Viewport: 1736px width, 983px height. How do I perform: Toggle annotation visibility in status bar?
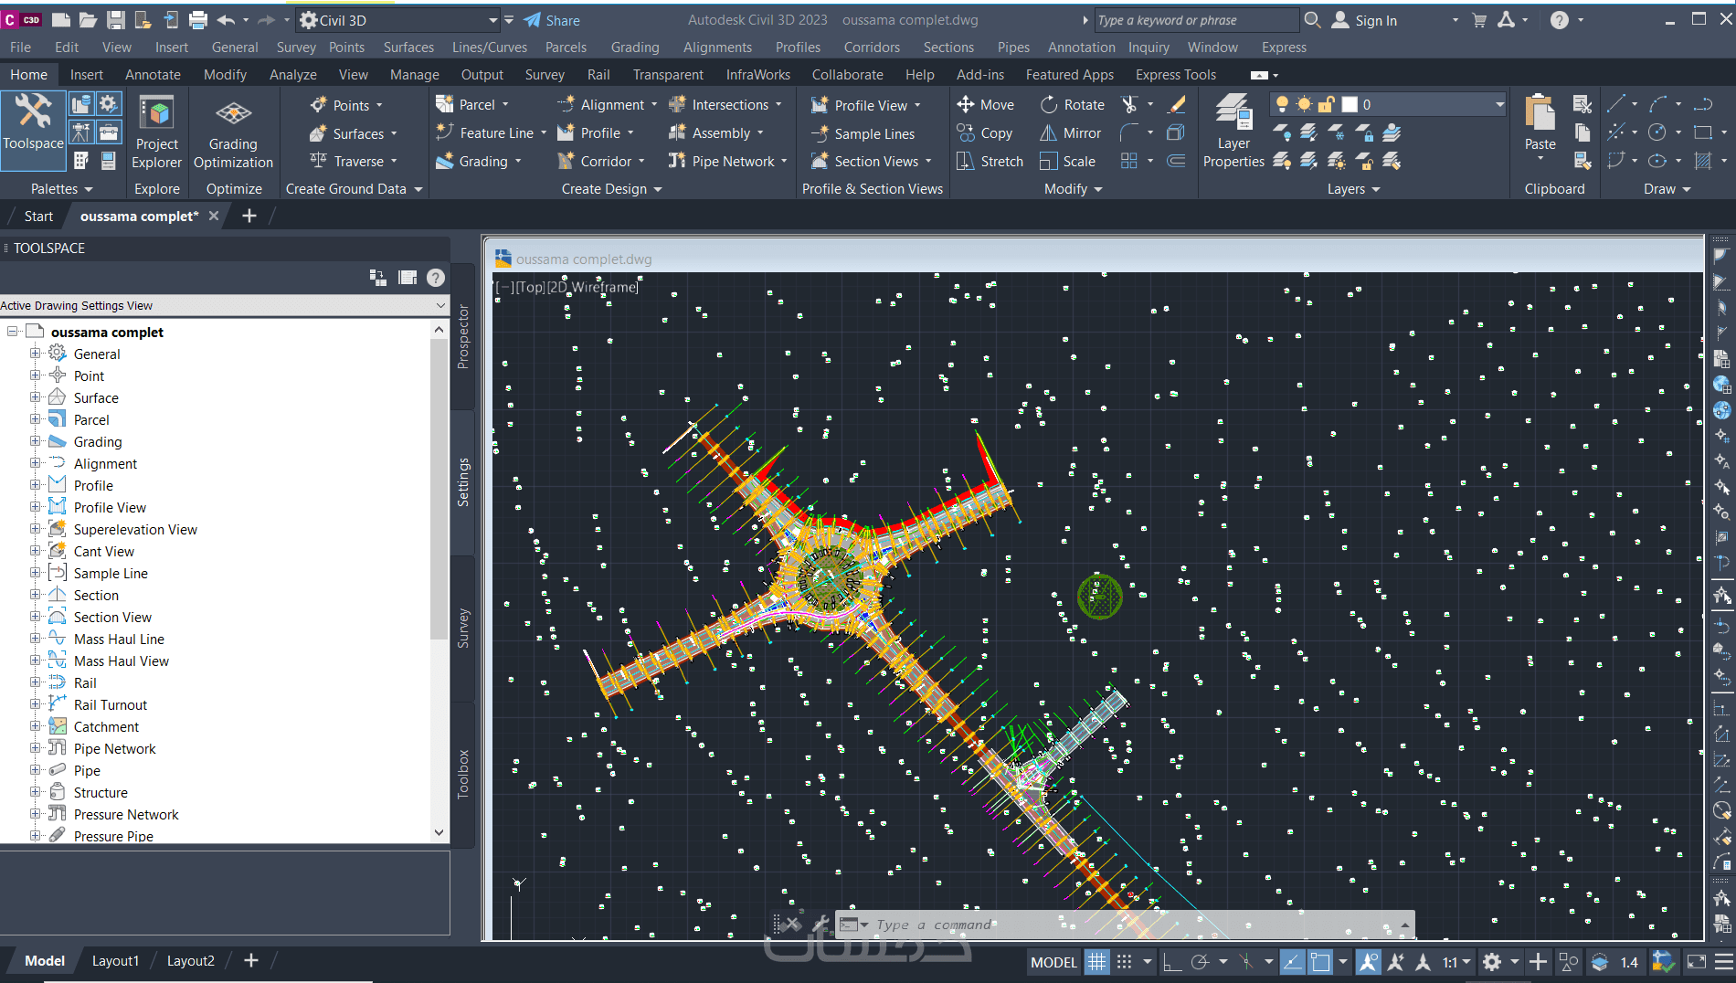(1368, 962)
